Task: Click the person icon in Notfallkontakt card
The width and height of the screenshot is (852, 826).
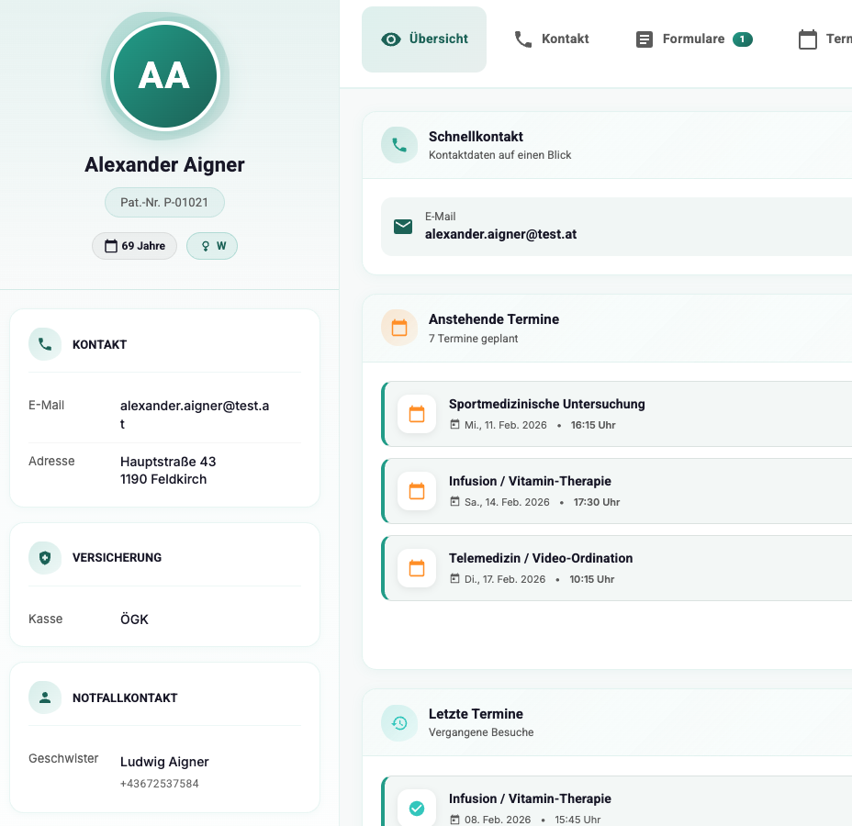Action: click(45, 698)
